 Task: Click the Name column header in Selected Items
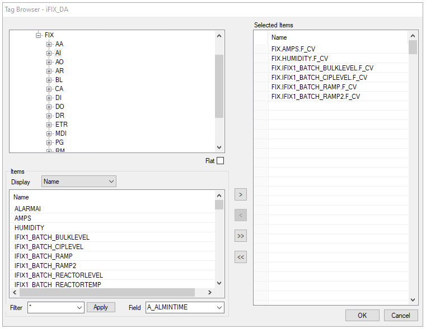pos(338,37)
